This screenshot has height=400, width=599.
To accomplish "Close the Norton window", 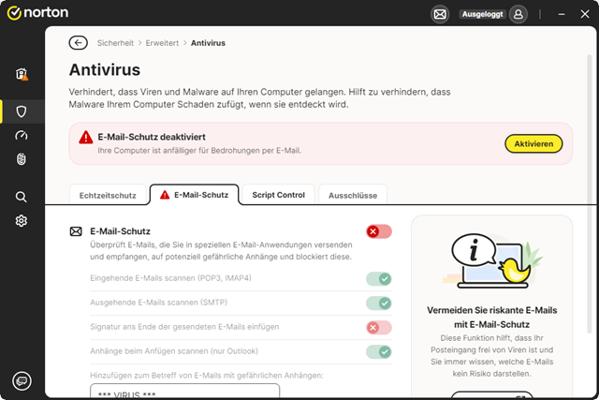I will pyautogui.click(x=585, y=15).
